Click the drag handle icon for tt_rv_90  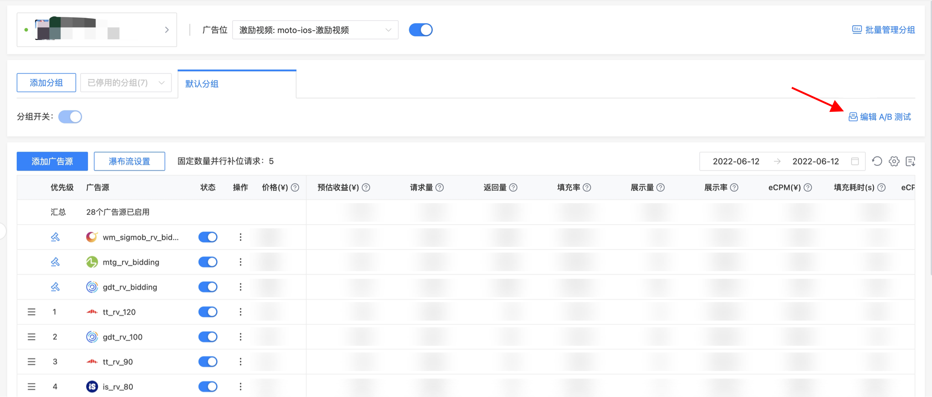coord(32,362)
